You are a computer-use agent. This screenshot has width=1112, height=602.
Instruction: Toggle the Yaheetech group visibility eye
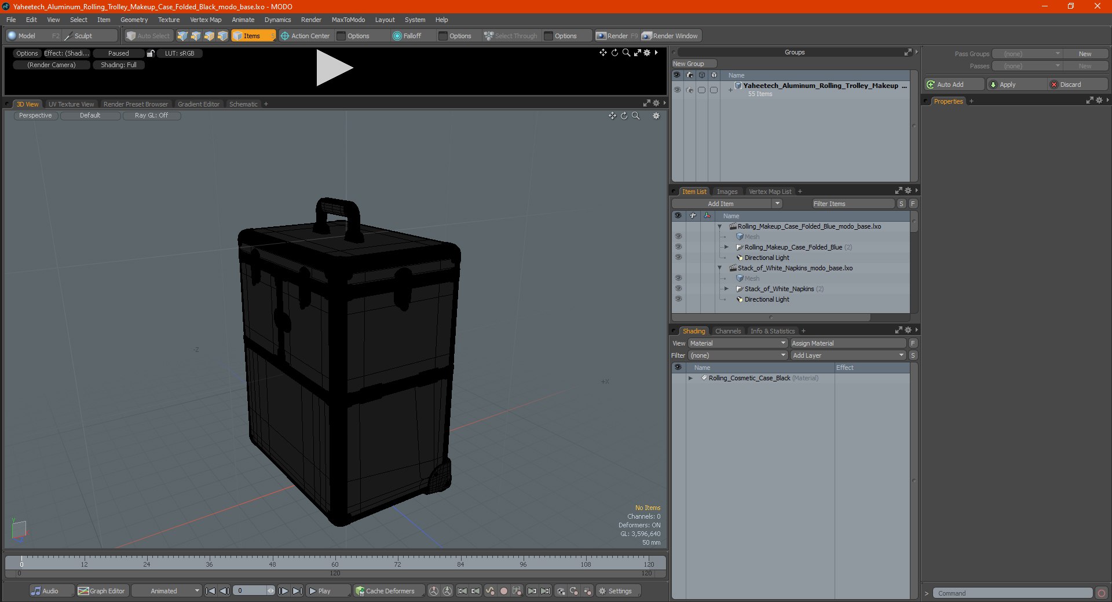pyautogui.click(x=676, y=90)
